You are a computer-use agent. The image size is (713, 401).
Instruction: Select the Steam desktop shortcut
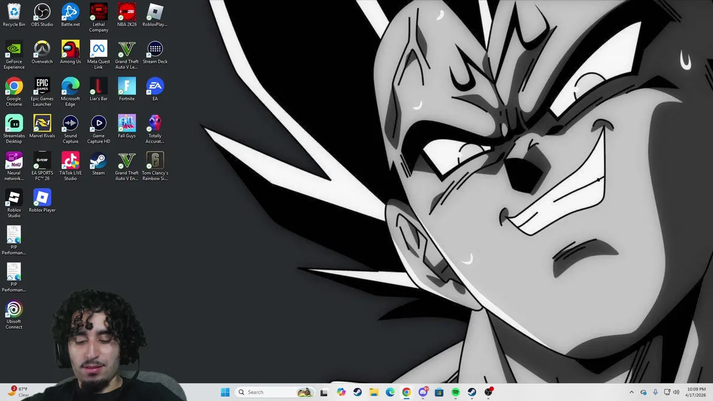point(99,164)
